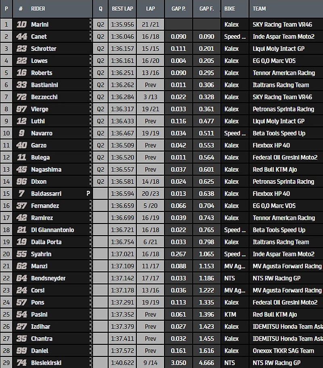
Task: Select the number 74 badge for Biesiekirski
Action: [x=21, y=363]
